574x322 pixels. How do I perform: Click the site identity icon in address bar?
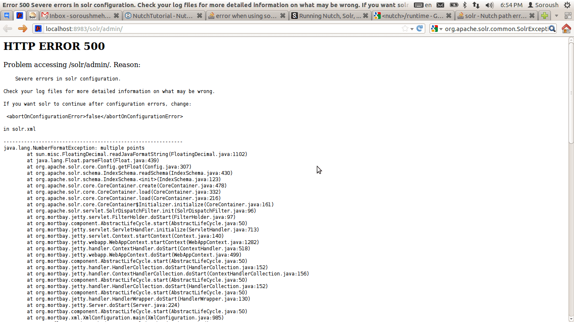pos(38,29)
